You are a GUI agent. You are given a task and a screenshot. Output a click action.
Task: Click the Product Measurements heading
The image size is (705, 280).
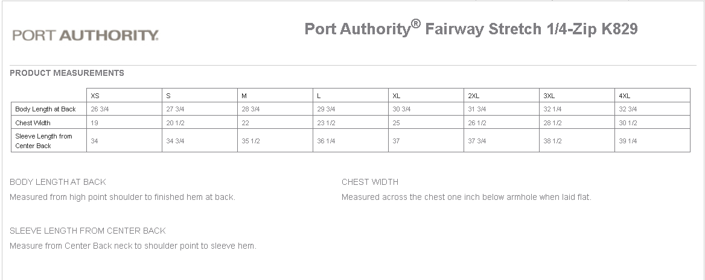click(x=67, y=73)
